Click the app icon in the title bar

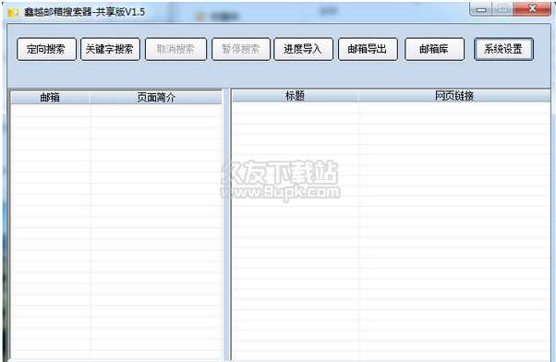pyautogui.click(x=14, y=12)
